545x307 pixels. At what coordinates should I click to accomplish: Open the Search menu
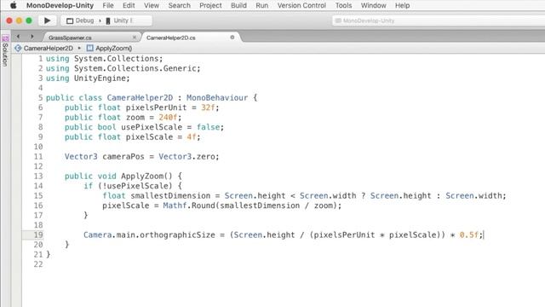click(x=180, y=5)
